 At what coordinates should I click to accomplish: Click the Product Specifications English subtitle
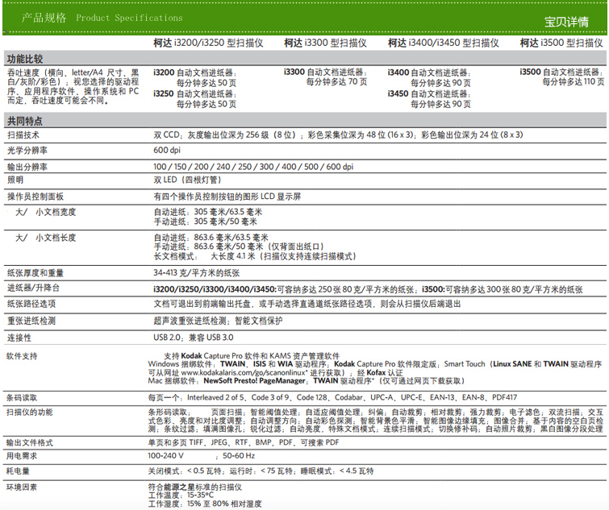click(x=129, y=18)
